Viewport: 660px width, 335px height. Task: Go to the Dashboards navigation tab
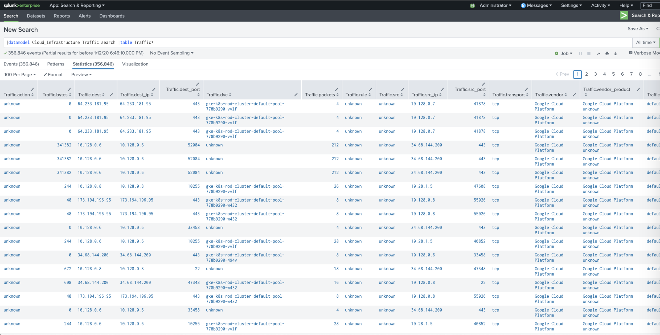click(112, 16)
